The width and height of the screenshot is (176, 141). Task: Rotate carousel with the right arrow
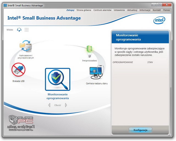[x=66, y=105]
